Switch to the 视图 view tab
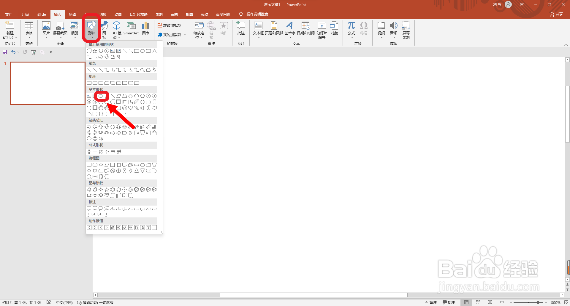This screenshot has height=306, width=570. [x=189, y=14]
